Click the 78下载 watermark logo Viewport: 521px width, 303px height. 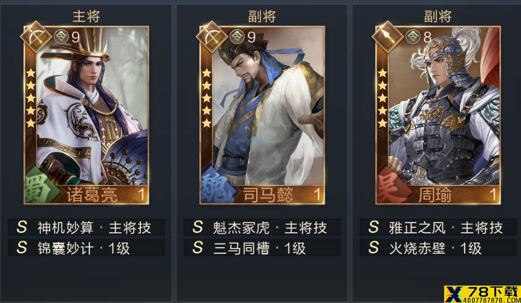482,294
